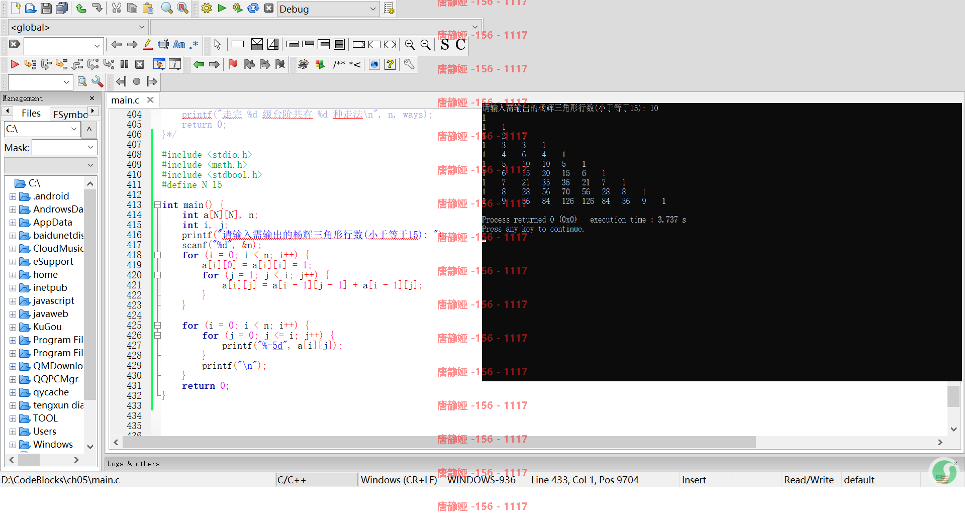Close the Management panel
965x526 pixels.
pyautogui.click(x=92, y=98)
